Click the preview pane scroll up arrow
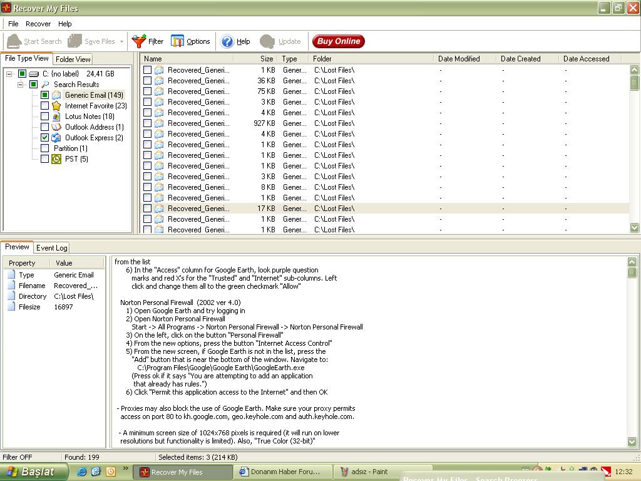Screen dimensions: 641x481 [632, 262]
